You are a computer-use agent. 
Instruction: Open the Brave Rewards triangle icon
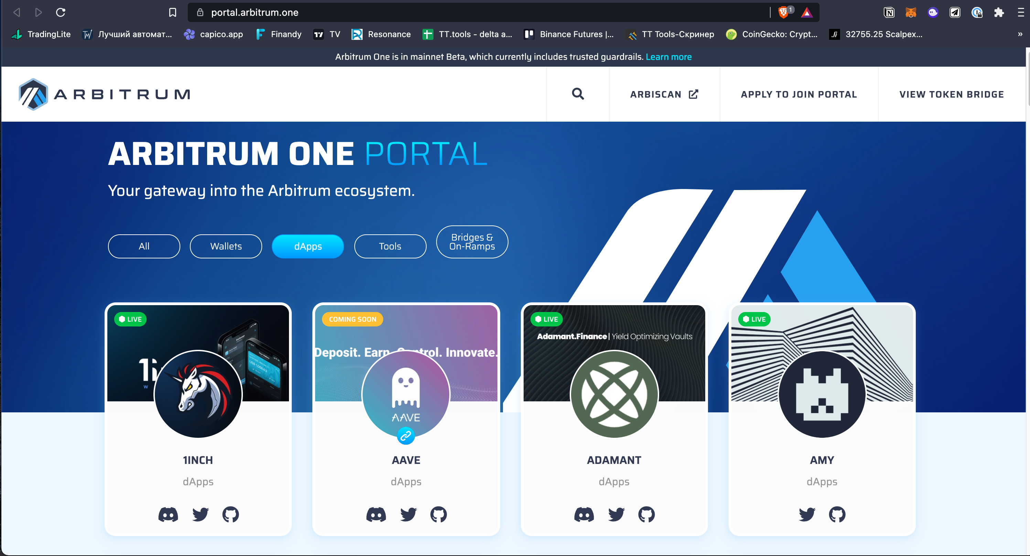coord(807,12)
